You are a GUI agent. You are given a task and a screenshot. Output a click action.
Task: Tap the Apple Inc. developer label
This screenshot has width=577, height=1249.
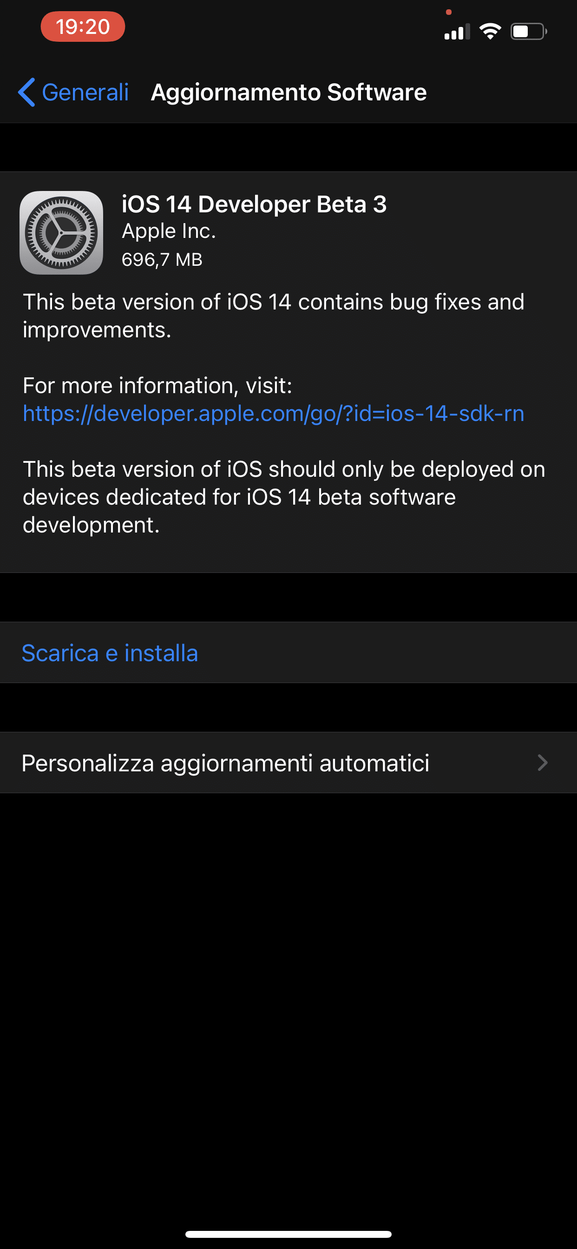tap(169, 231)
